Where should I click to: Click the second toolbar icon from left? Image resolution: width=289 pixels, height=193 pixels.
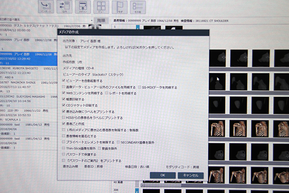pos(64,6)
